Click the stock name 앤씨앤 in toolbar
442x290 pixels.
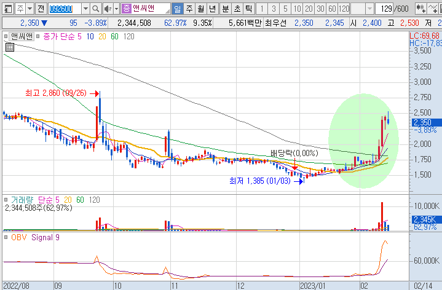(144, 9)
